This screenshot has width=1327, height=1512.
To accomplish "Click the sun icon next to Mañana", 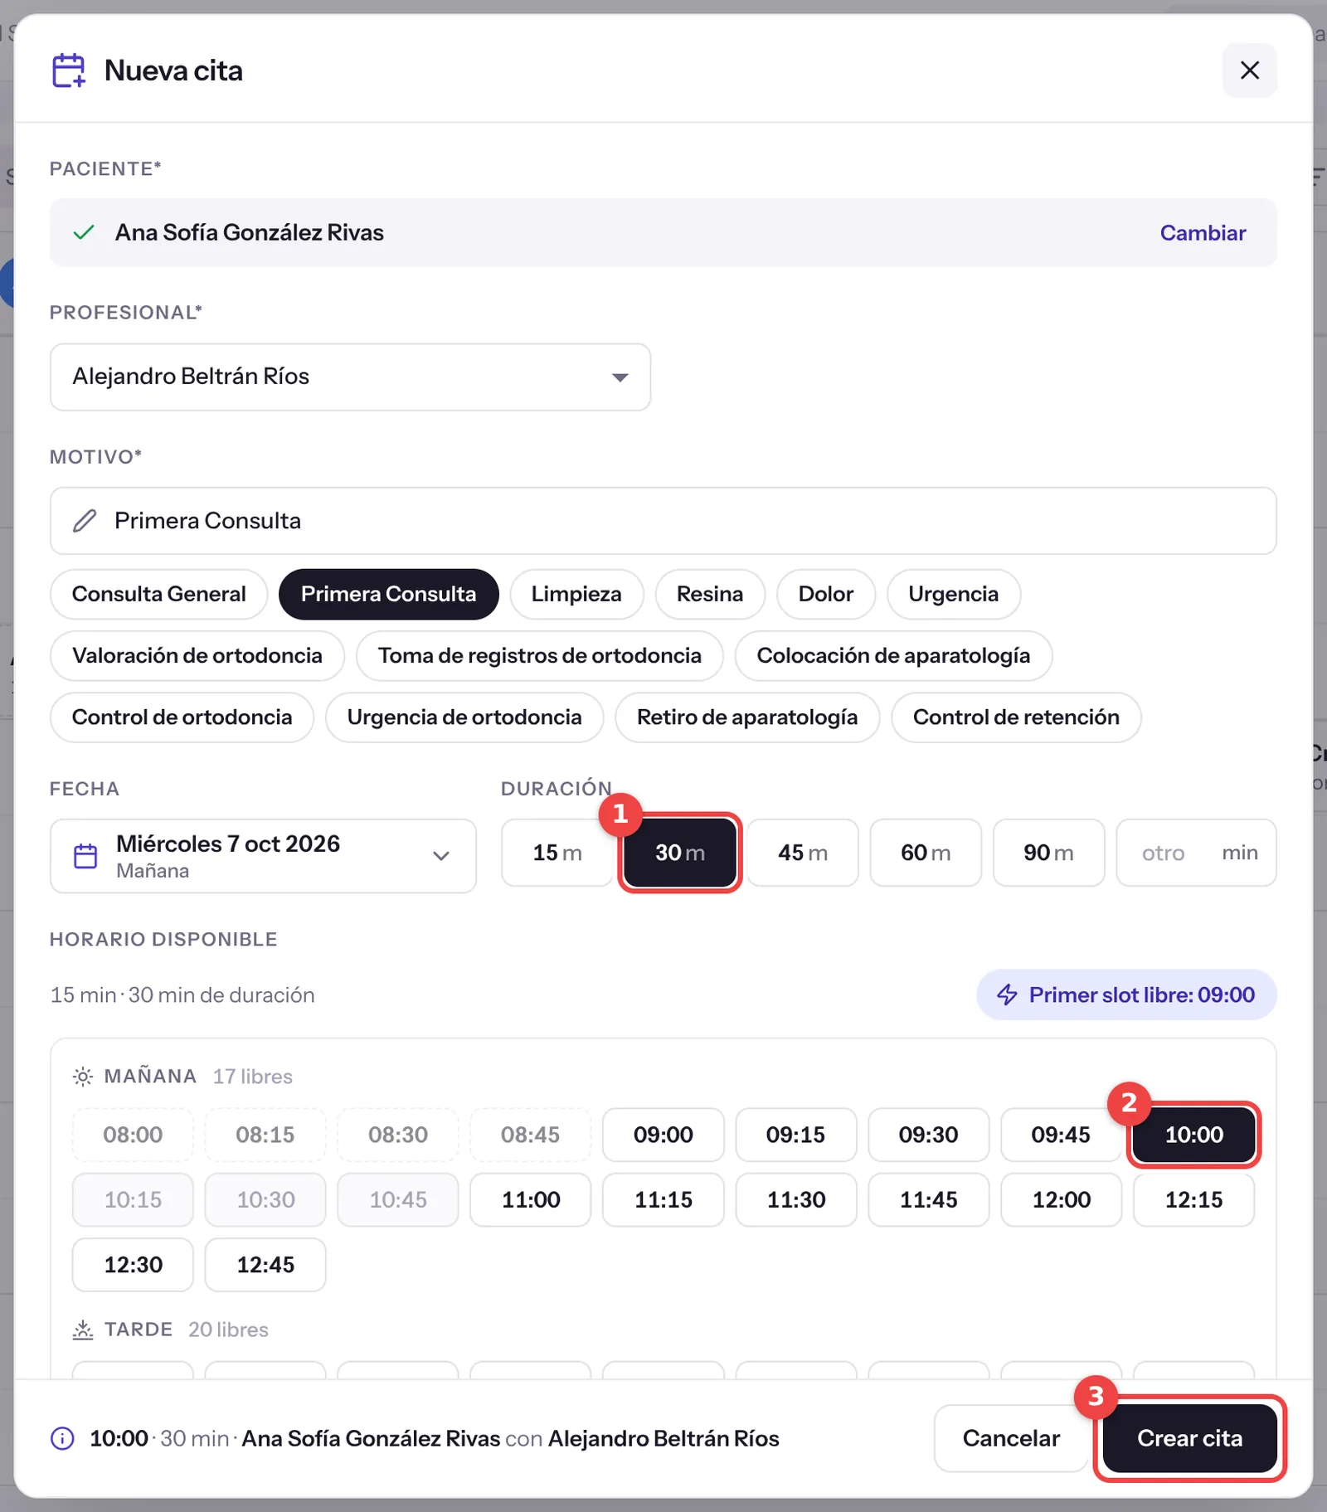I will pos(83,1077).
